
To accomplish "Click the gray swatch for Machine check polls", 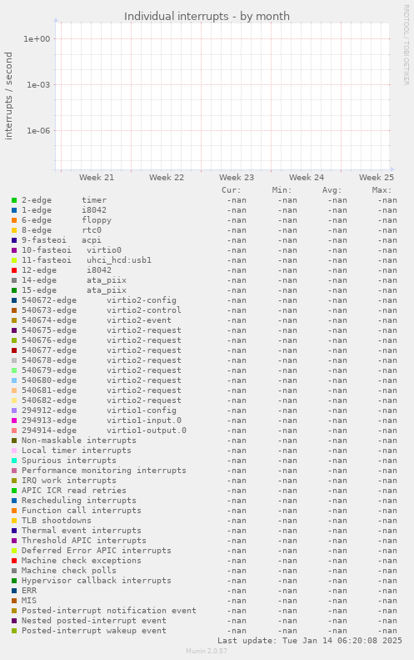I will tap(14, 571).
